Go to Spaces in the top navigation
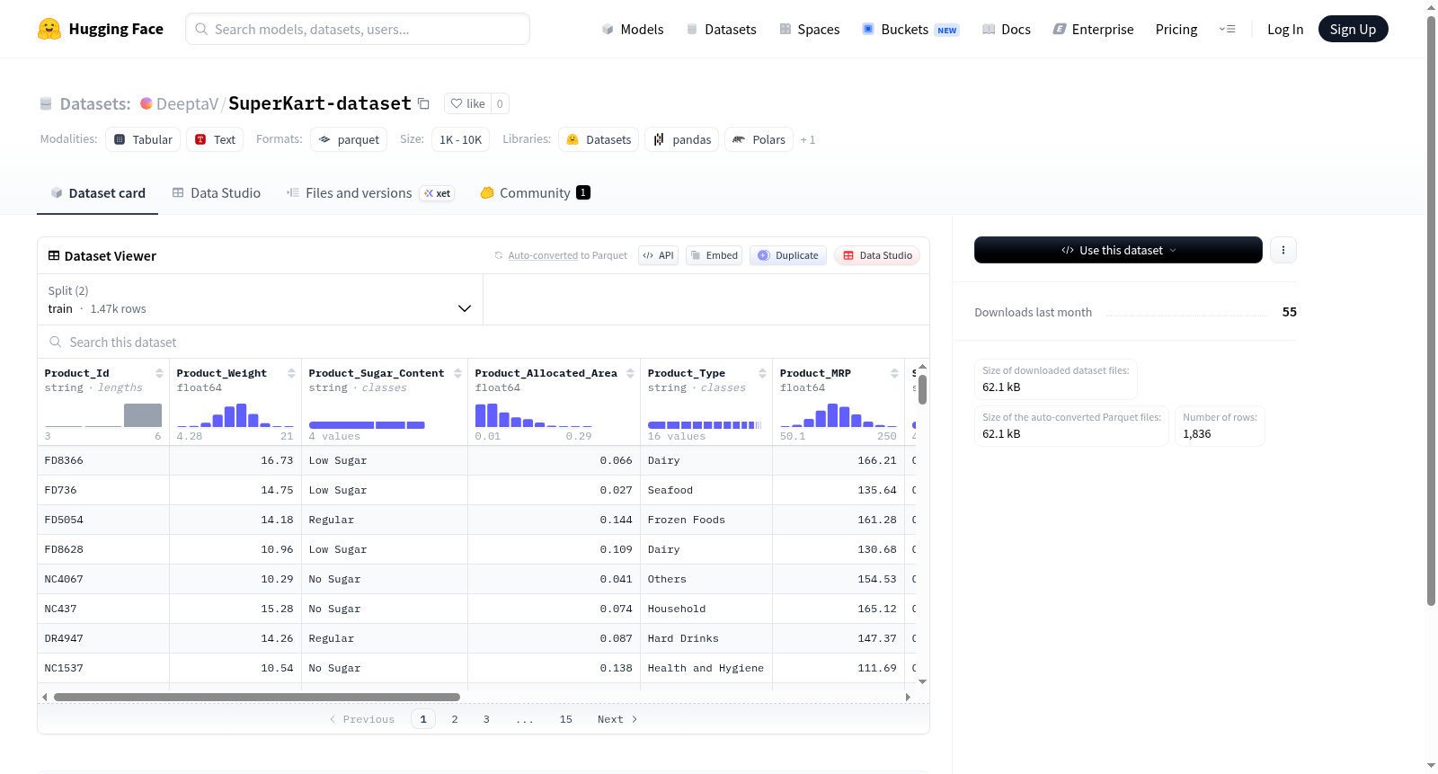Screen dimensions: 1438x774 pos(809,29)
